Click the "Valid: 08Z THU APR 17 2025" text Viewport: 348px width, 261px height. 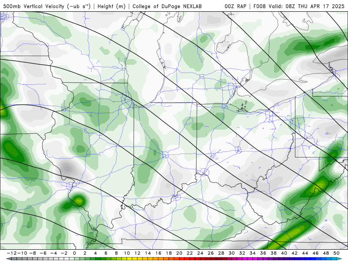(307, 6)
